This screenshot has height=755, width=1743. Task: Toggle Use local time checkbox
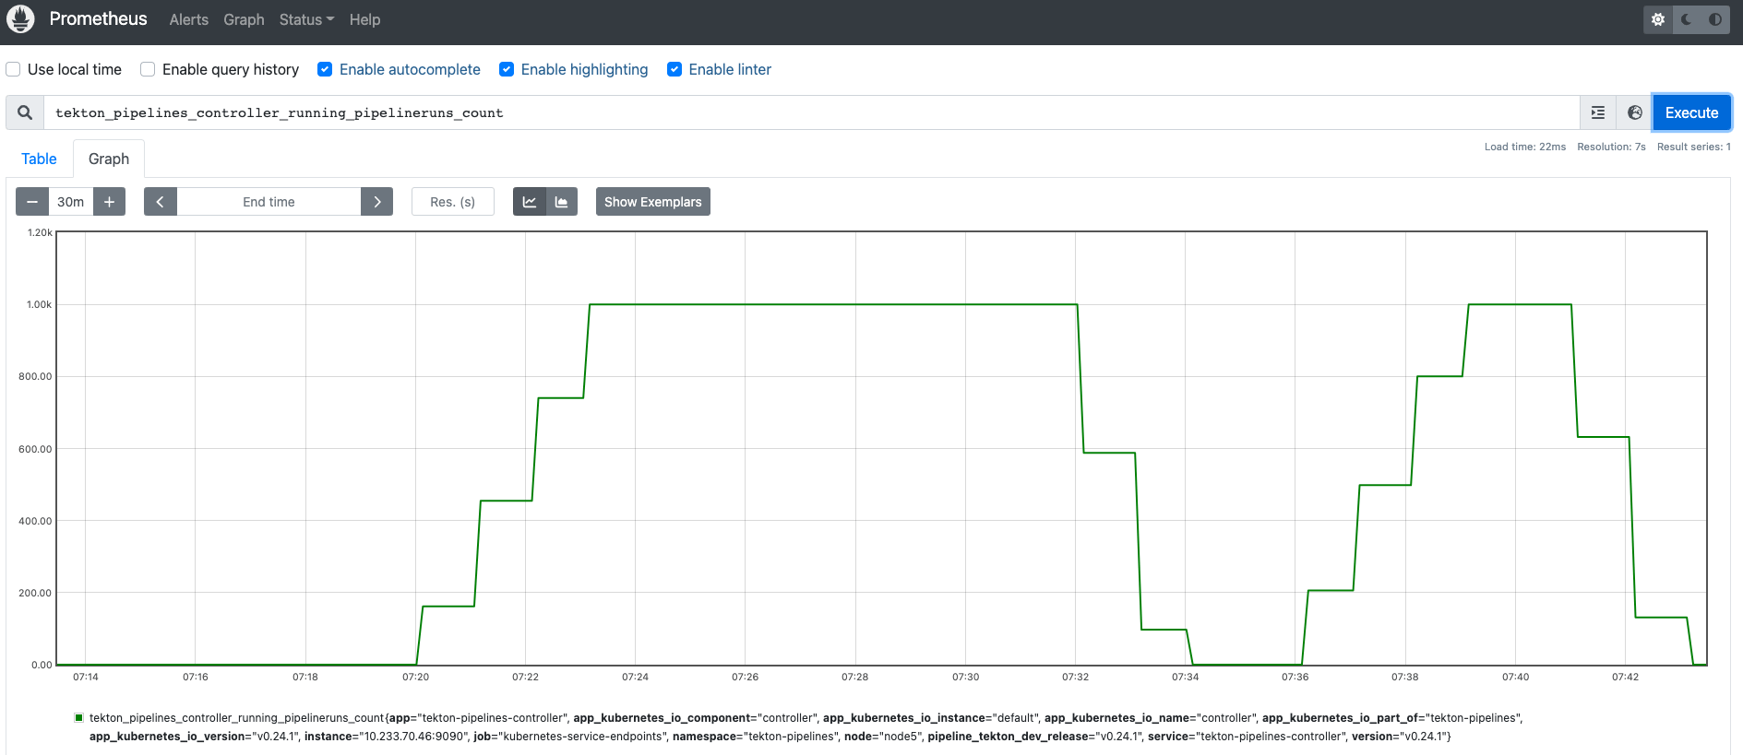tap(13, 69)
